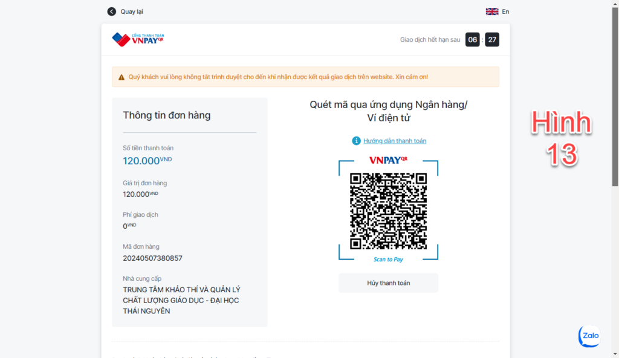Click the countdown minutes box 06
The image size is (619, 358).
point(473,39)
